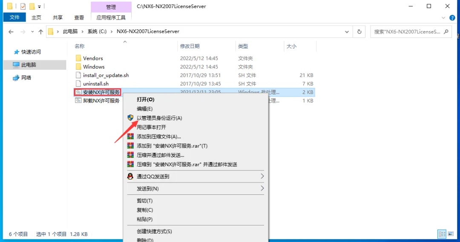Choose 剪切(T) from context menu
460x242 pixels.
145,201
